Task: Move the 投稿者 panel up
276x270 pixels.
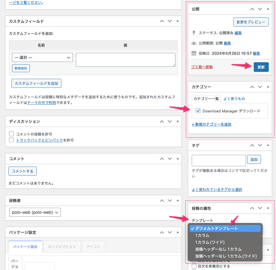Action: 162,200
